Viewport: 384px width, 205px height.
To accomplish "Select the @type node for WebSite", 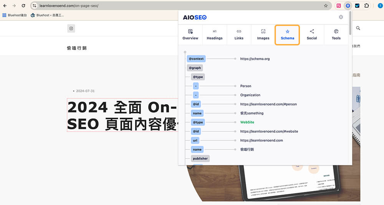I will coord(198,122).
